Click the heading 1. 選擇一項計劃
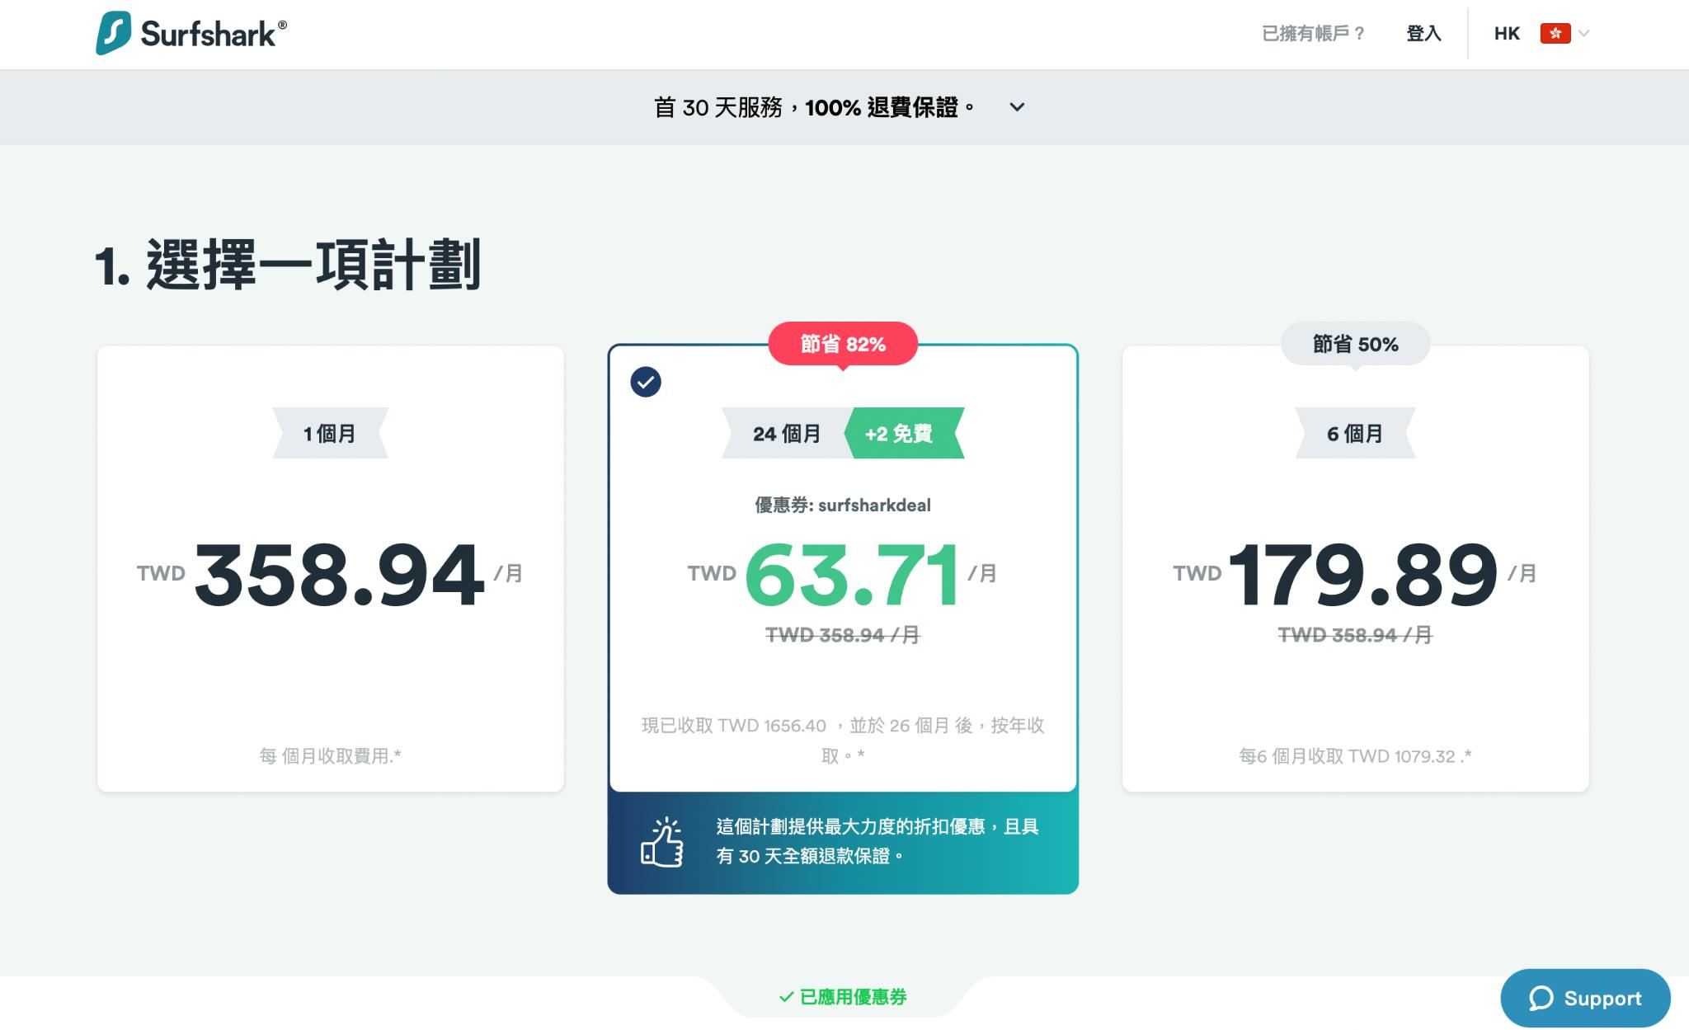The height and width of the screenshot is (1030, 1689). point(288,265)
